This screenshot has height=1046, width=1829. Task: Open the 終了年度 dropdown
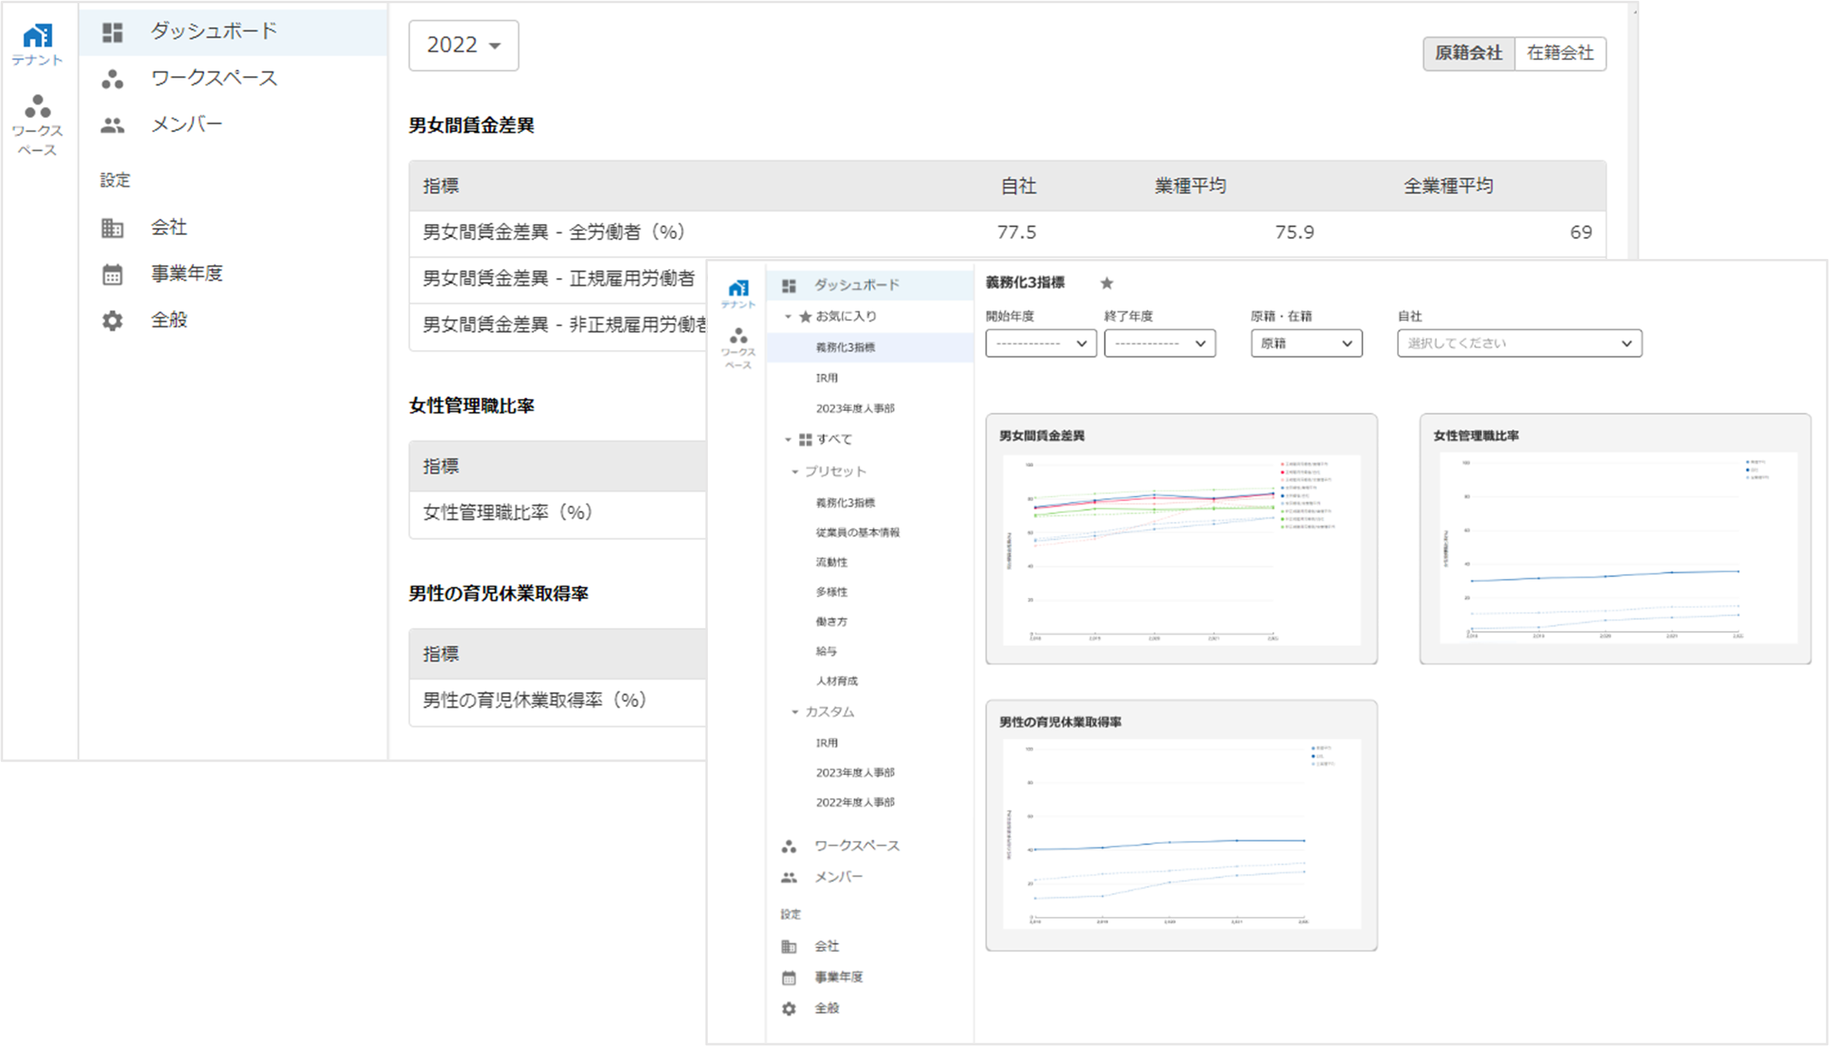point(1159,344)
